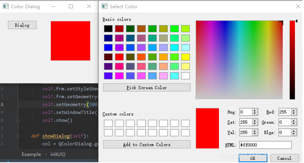The image size is (304, 163).
Task: Select the pure red basic color swatch
Action: 119,57
